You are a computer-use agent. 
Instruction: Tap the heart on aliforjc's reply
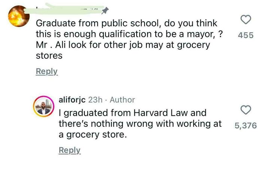coord(245,110)
